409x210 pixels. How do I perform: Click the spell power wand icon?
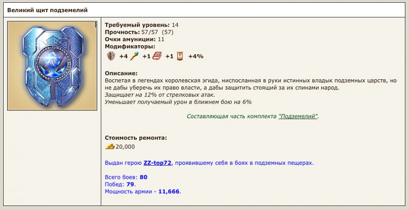coord(134,56)
